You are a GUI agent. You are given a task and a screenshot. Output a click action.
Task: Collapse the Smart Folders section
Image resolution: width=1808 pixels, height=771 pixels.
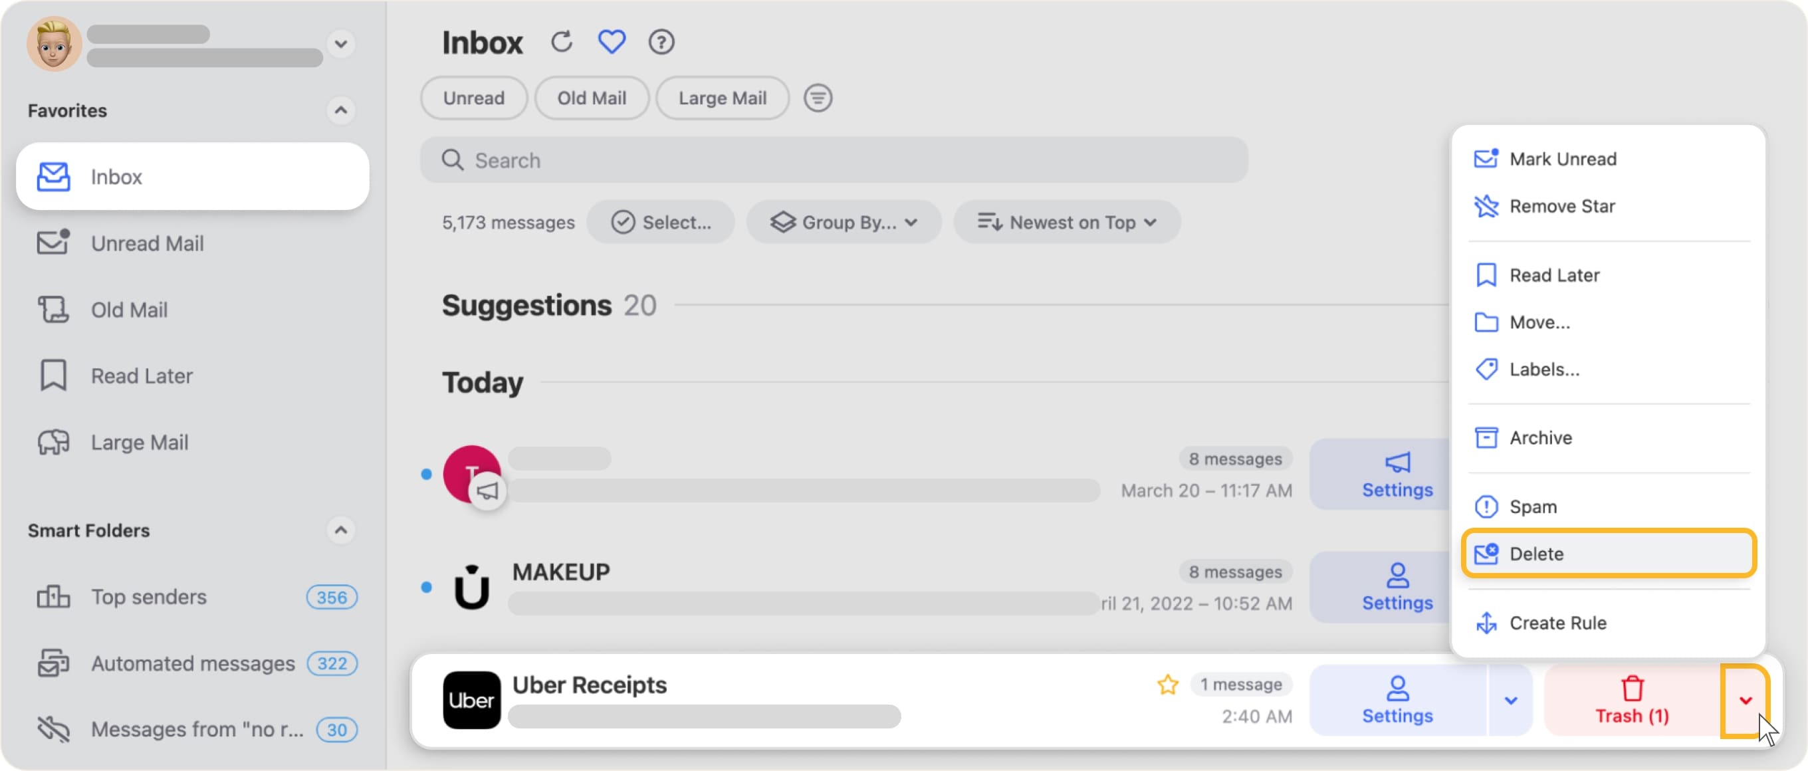click(342, 530)
